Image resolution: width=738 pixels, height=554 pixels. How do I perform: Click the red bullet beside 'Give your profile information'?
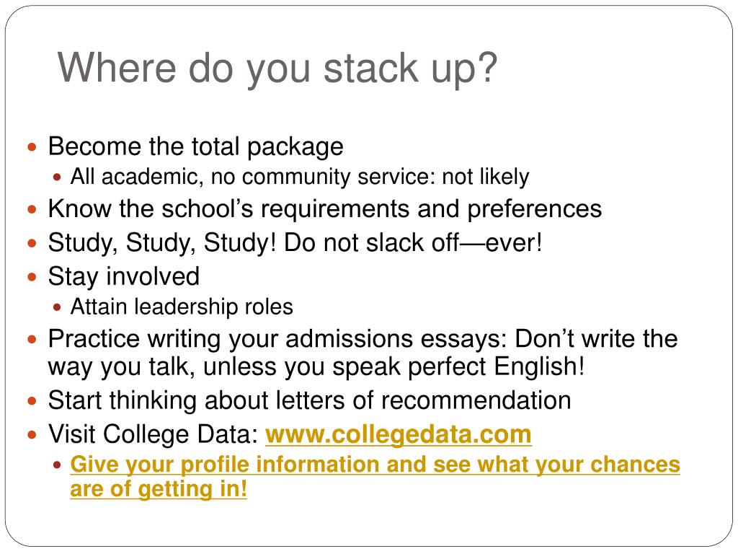pyautogui.click(x=57, y=465)
